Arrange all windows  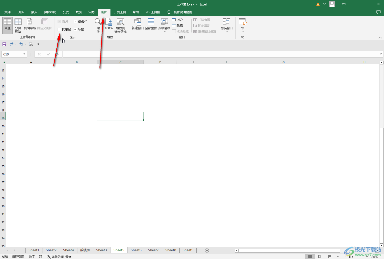(151, 24)
